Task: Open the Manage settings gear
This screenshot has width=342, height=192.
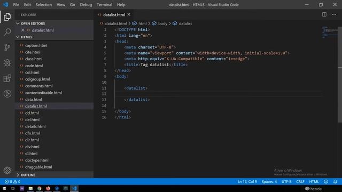Action: pyautogui.click(x=7, y=171)
